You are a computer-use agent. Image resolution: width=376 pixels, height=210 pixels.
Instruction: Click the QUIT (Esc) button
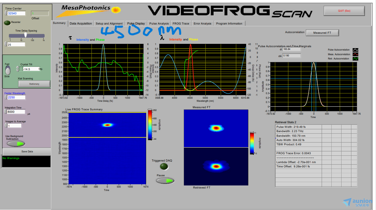(344, 11)
